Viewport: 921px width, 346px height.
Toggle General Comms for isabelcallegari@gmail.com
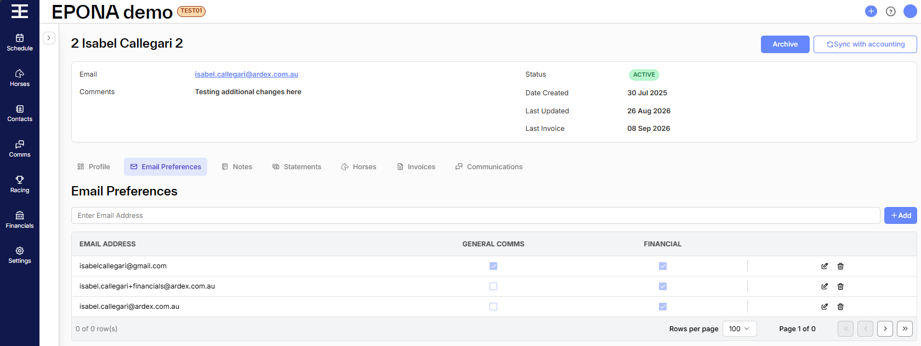tap(493, 266)
